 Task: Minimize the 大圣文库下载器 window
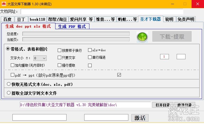(173, 4)
